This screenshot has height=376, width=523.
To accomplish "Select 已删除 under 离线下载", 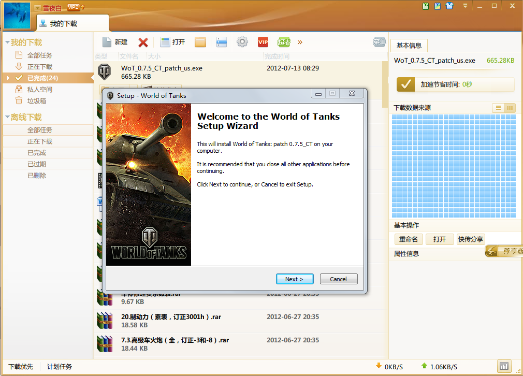I will coord(48,176).
